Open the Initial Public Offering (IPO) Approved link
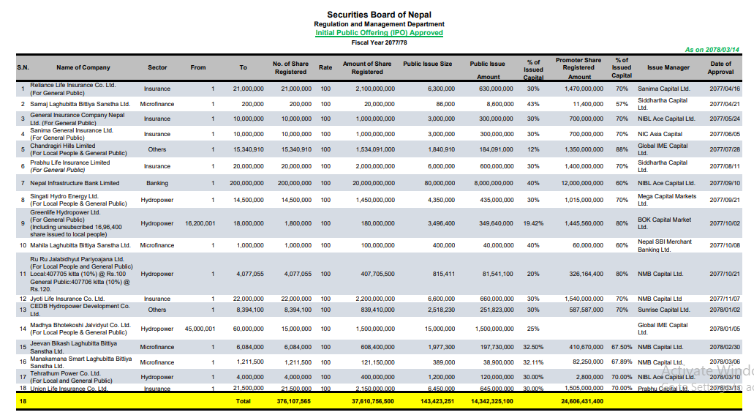This screenshot has width=754, height=415. [379, 33]
